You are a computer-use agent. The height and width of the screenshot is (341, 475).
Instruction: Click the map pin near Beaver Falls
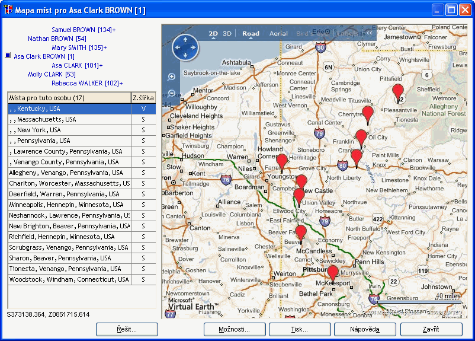(300, 233)
